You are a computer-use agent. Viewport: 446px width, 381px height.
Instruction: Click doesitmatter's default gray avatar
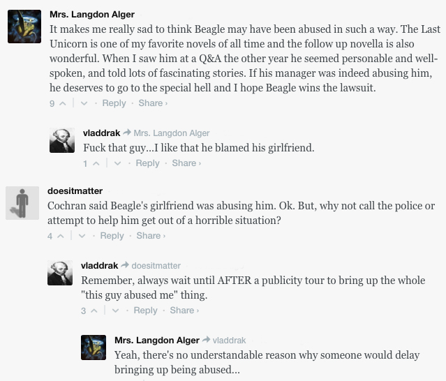(x=22, y=203)
